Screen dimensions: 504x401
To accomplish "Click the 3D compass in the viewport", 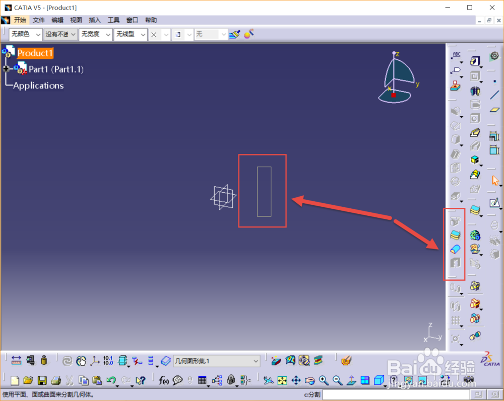I will [398, 77].
